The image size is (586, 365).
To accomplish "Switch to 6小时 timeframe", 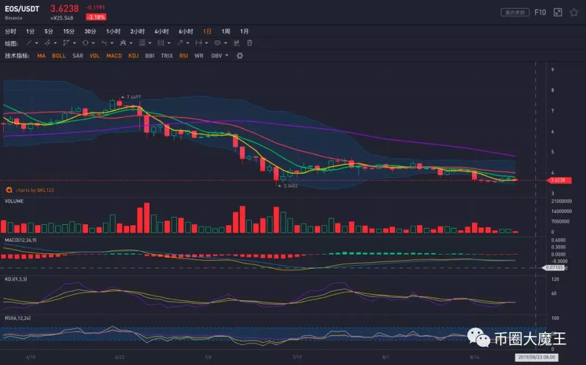I will tap(186, 31).
